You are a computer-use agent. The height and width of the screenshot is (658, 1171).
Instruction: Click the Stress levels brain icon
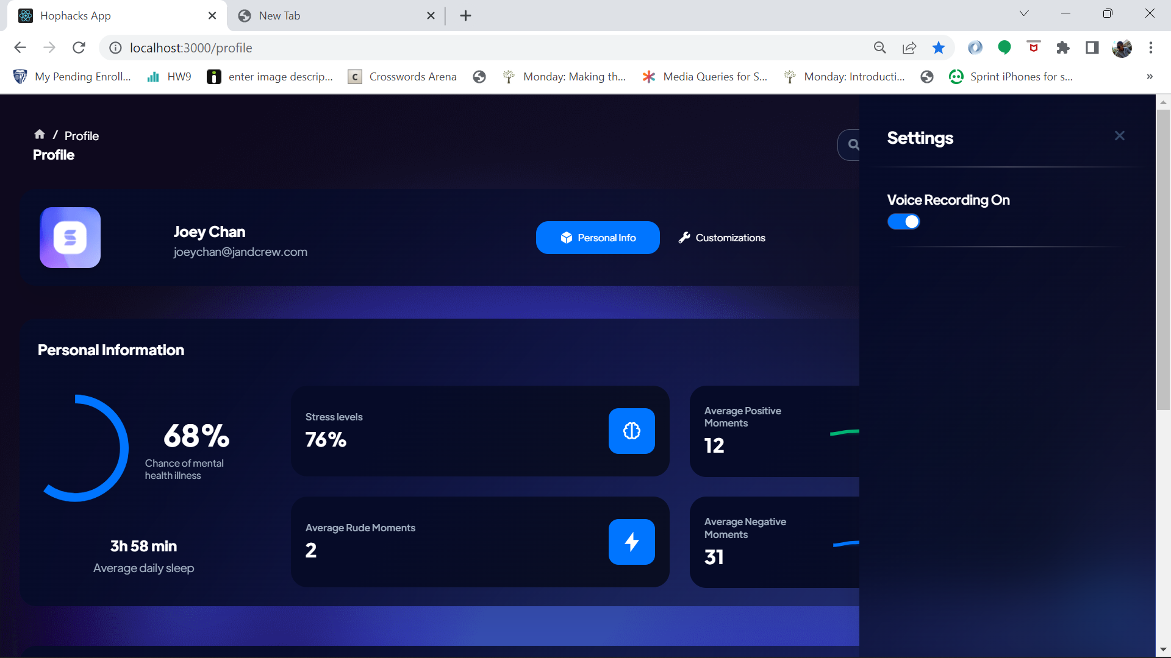tap(631, 431)
